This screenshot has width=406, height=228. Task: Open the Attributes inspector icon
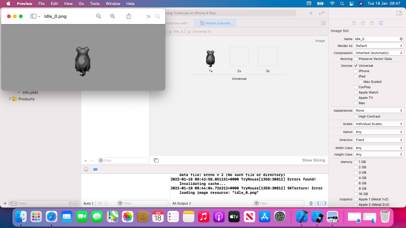point(381,23)
